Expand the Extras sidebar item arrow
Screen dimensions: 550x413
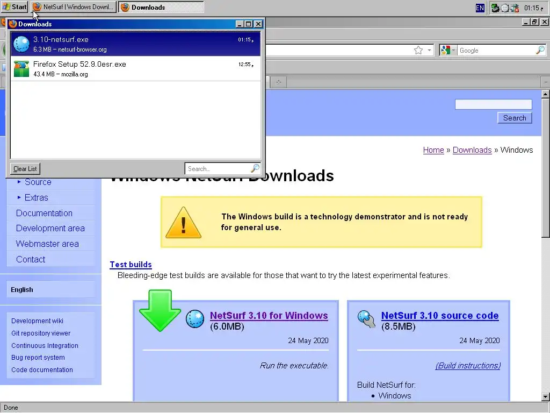coord(19,197)
